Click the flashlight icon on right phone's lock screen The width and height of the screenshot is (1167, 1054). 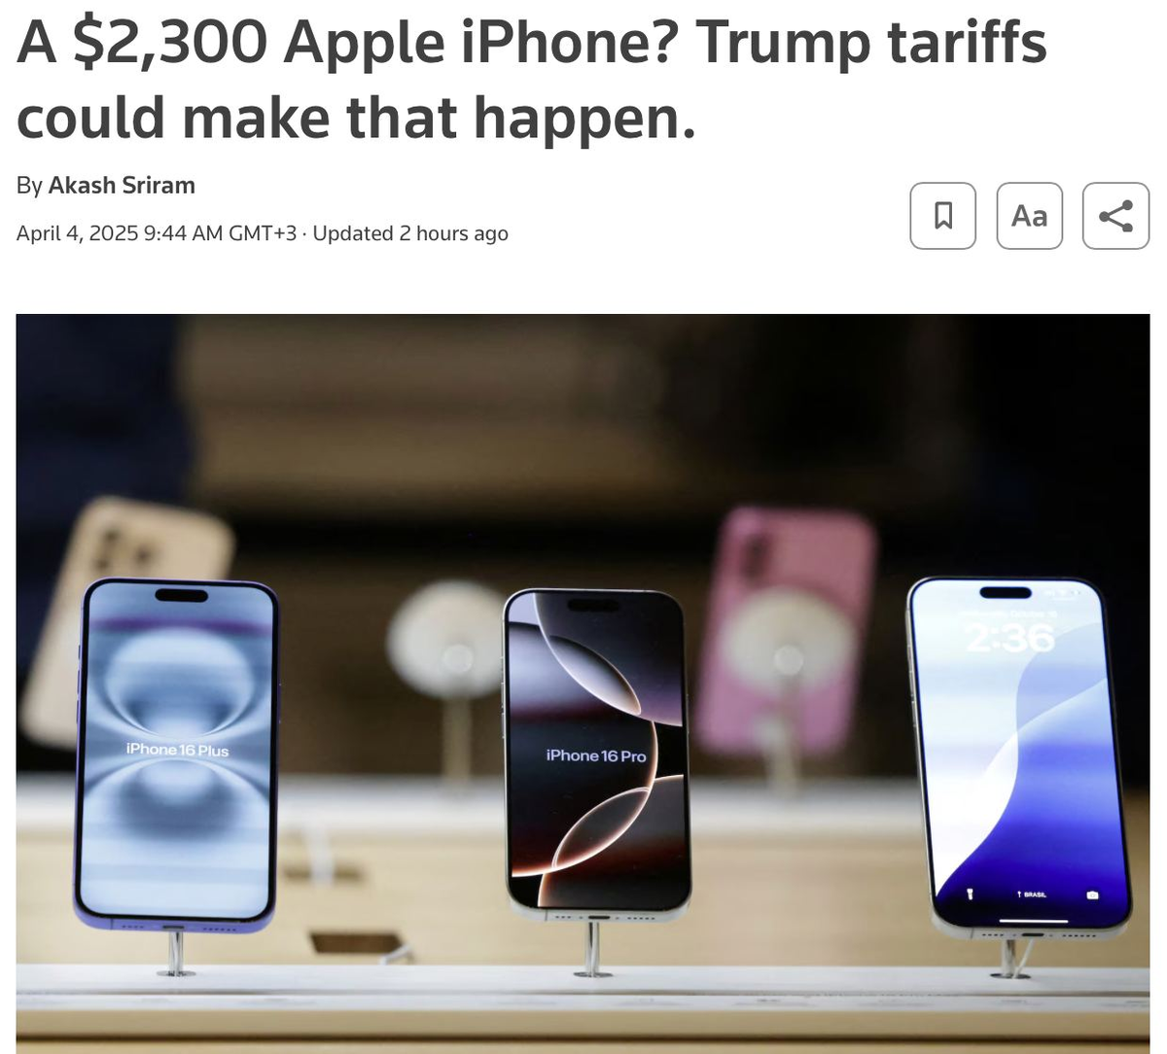pos(969,892)
